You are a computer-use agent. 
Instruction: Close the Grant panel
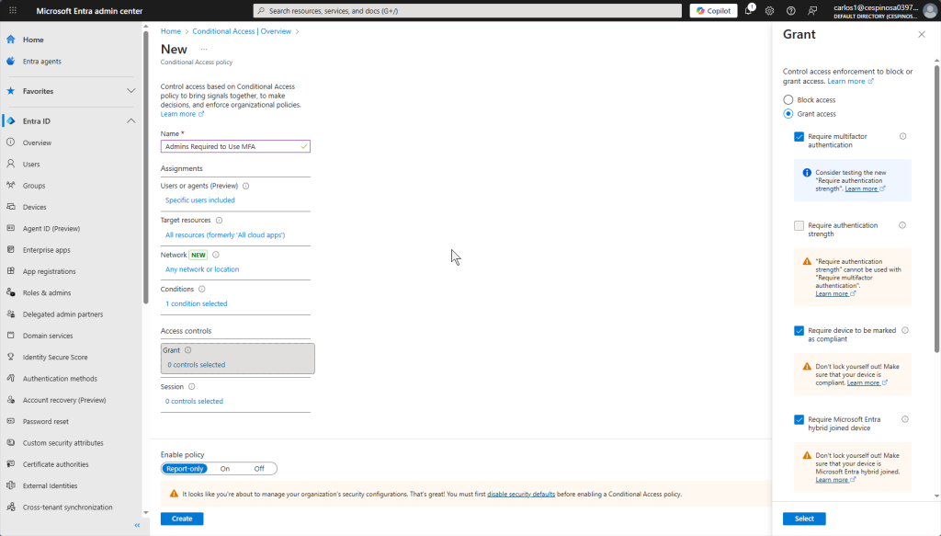click(x=922, y=34)
